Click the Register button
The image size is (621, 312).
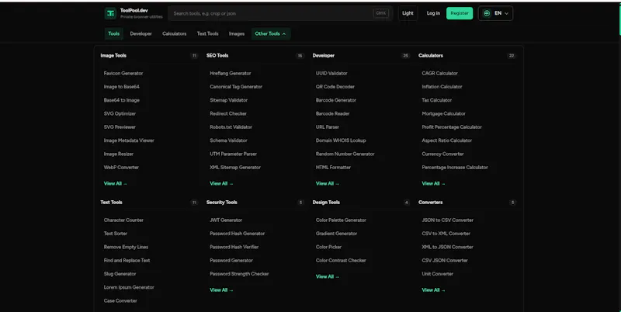(460, 13)
